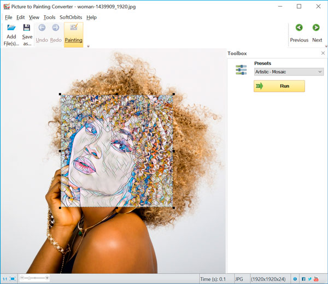Click the Presets sliders icon in Toolbox
The height and width of the screenshot is (284, 328).
click(x=241, y=70)
